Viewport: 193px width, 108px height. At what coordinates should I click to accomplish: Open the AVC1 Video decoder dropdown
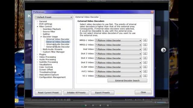pos(118,71)
